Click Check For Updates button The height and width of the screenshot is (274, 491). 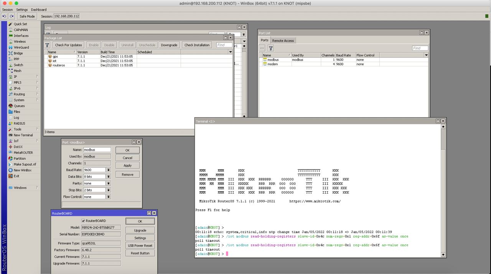[69, 45]
